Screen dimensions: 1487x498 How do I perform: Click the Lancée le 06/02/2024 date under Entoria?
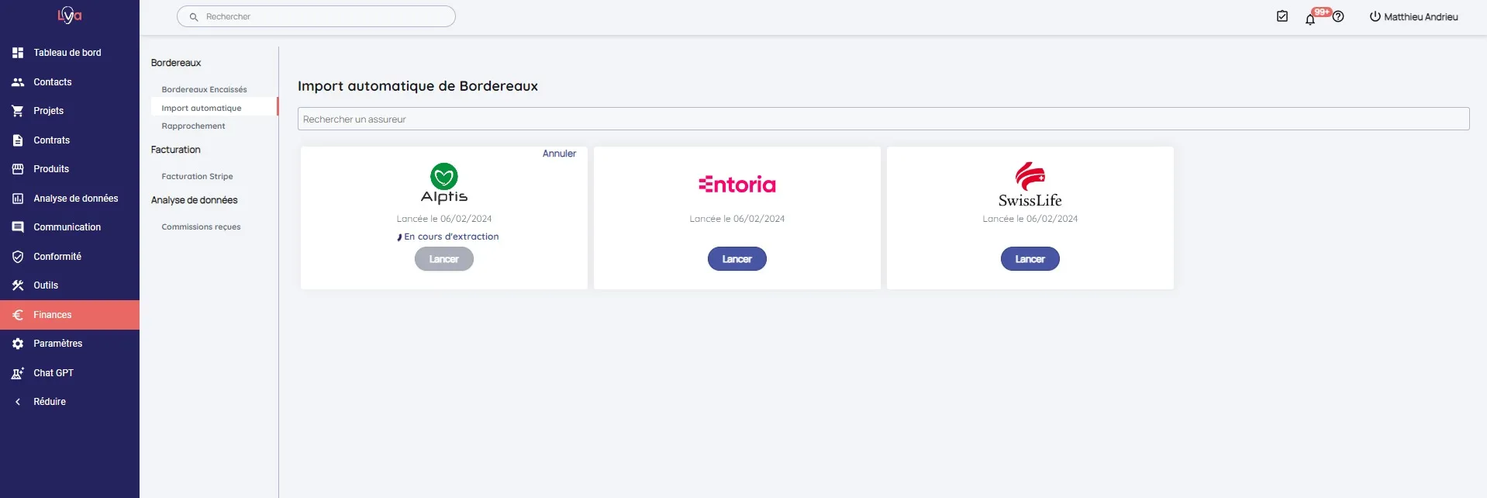737,219
